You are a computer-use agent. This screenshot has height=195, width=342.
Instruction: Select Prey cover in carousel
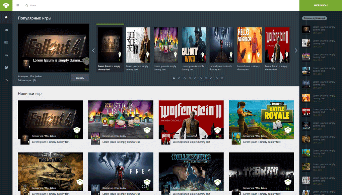(x=222, y=45)
